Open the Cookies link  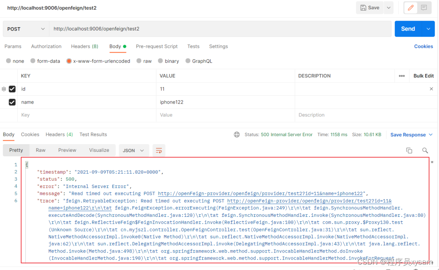click(423, 46)
